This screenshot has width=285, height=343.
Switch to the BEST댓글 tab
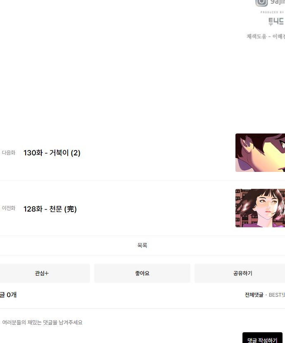277,295
